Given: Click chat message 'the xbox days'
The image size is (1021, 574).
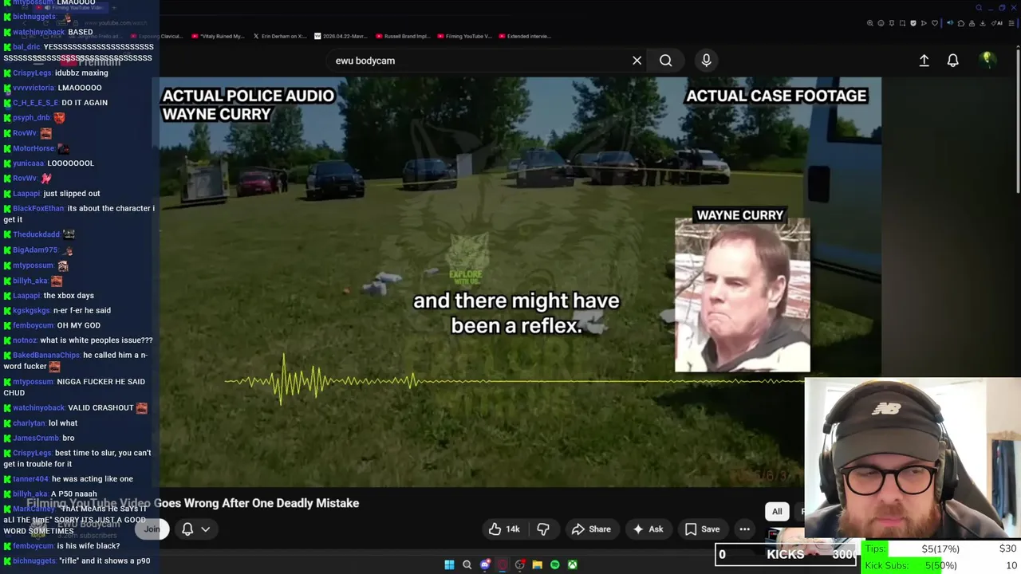Looking at the screenshot, I should click(x=69, y=296).
